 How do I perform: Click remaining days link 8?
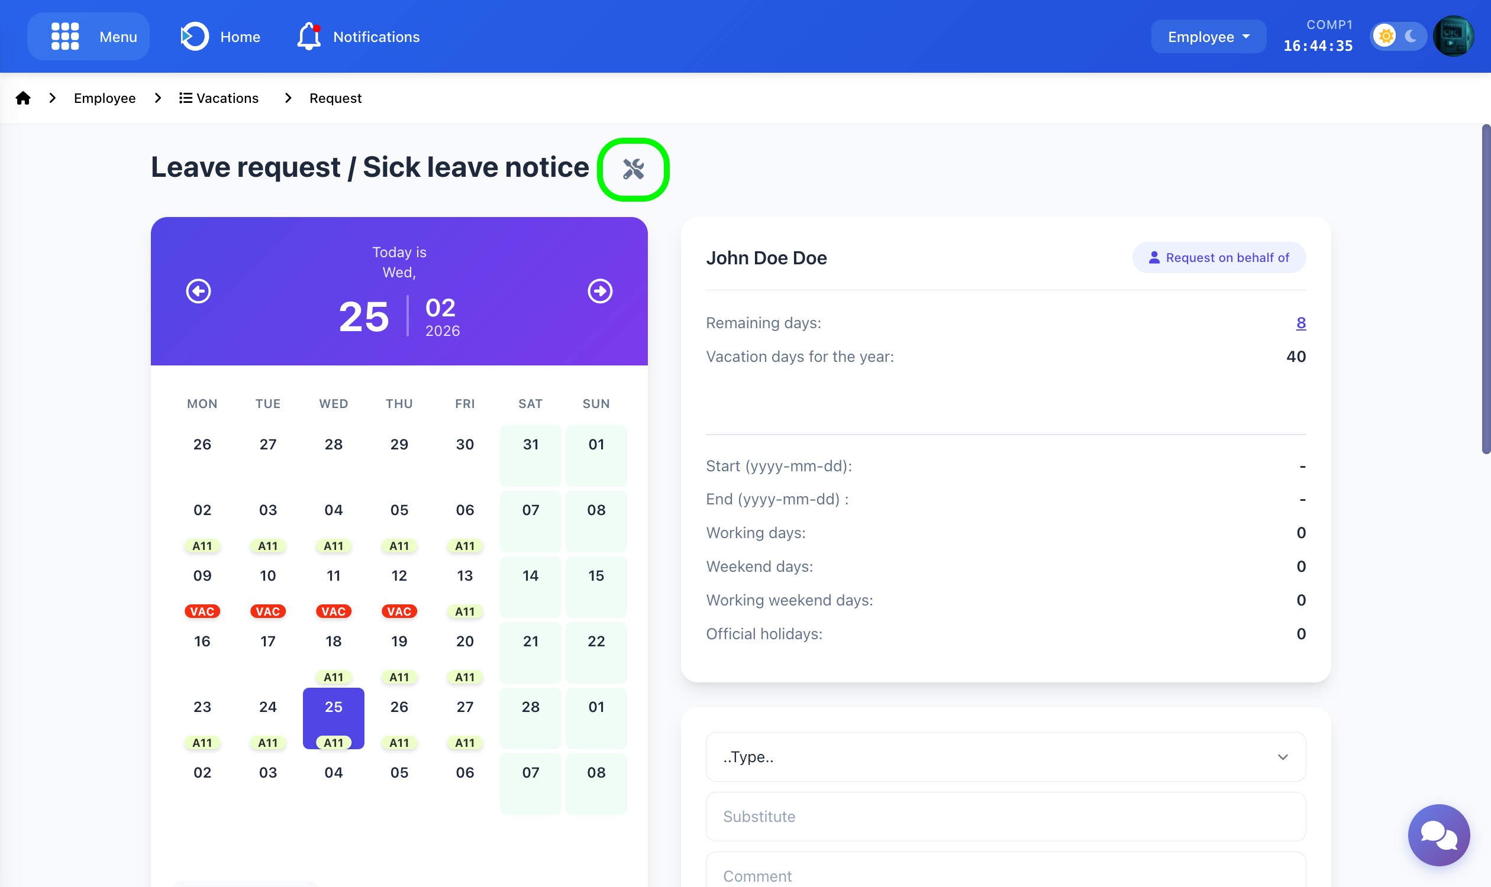[x=1300, y=323]
